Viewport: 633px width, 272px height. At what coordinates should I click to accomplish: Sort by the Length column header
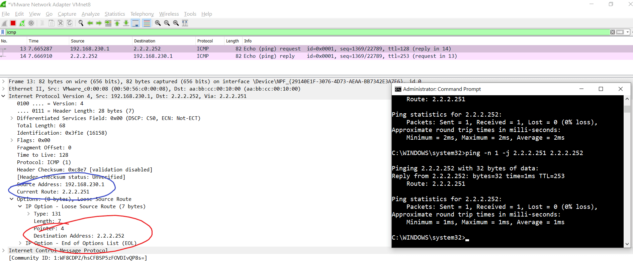pyautogui.click(x=233, y=41)
